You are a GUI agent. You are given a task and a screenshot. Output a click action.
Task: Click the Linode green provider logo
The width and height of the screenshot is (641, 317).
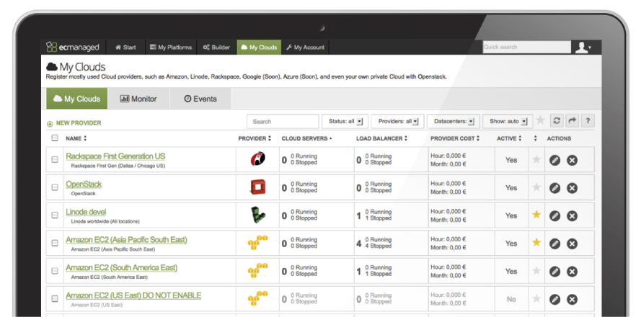point(257,215)
